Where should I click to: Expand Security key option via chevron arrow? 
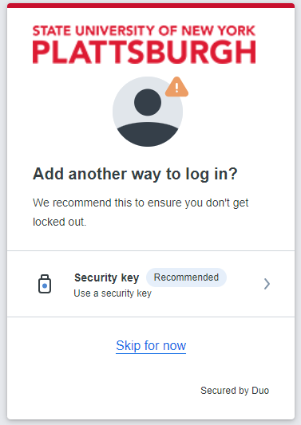pos(267,284)
